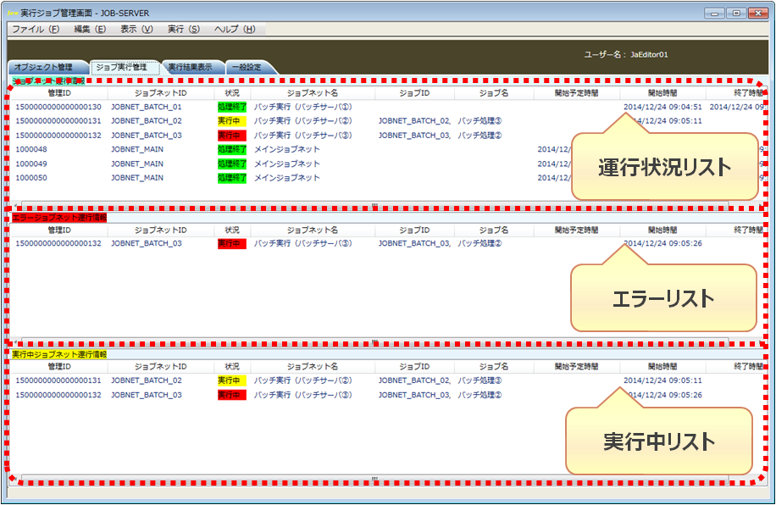Maximize the JOB-SERVER window
776x505 pixels.
[x=736, y=14]
